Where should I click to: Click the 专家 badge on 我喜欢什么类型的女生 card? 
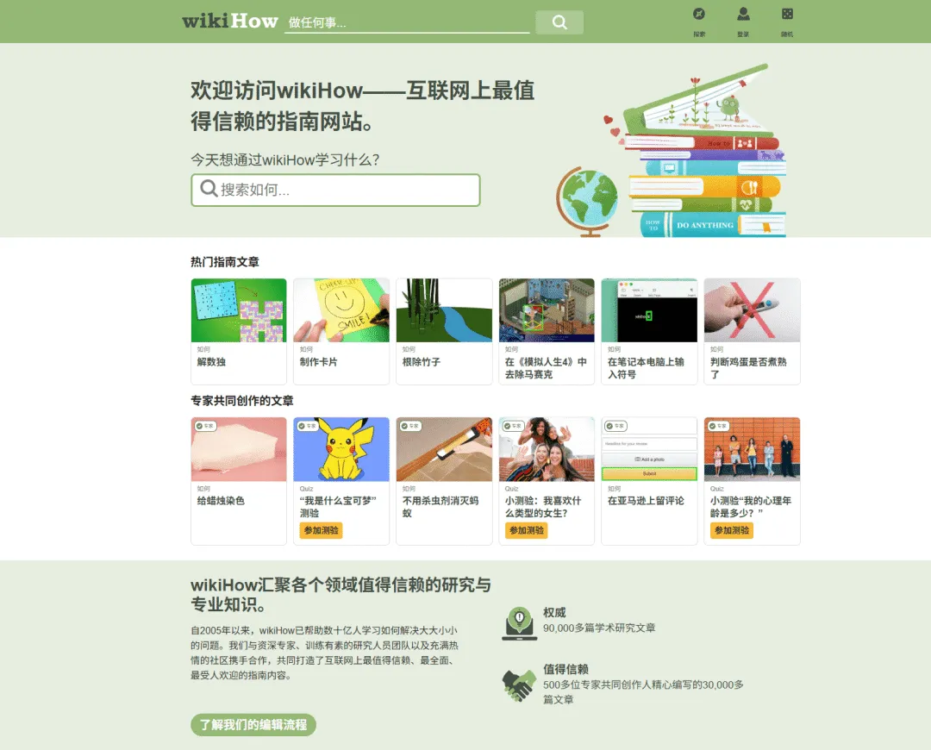tap(513, 426)
